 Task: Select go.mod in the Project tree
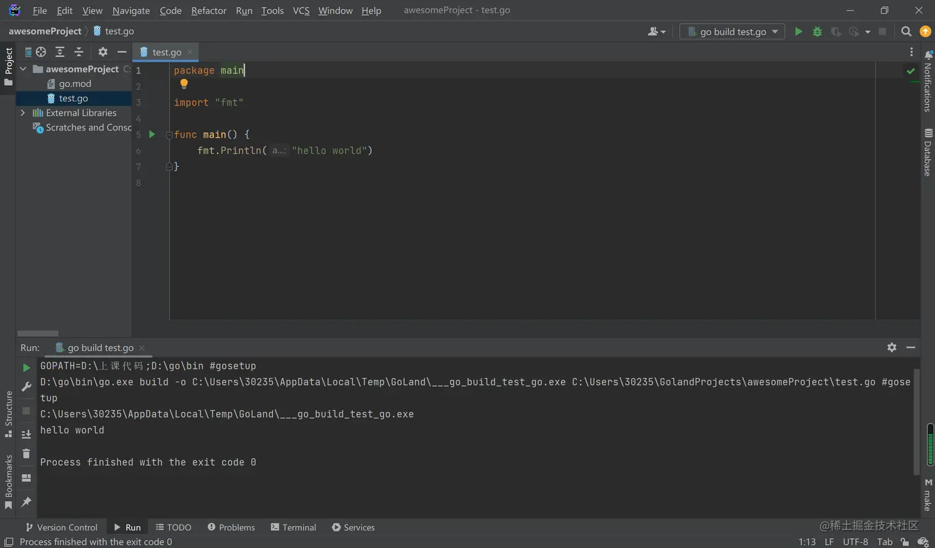click(x=74, y=84)
